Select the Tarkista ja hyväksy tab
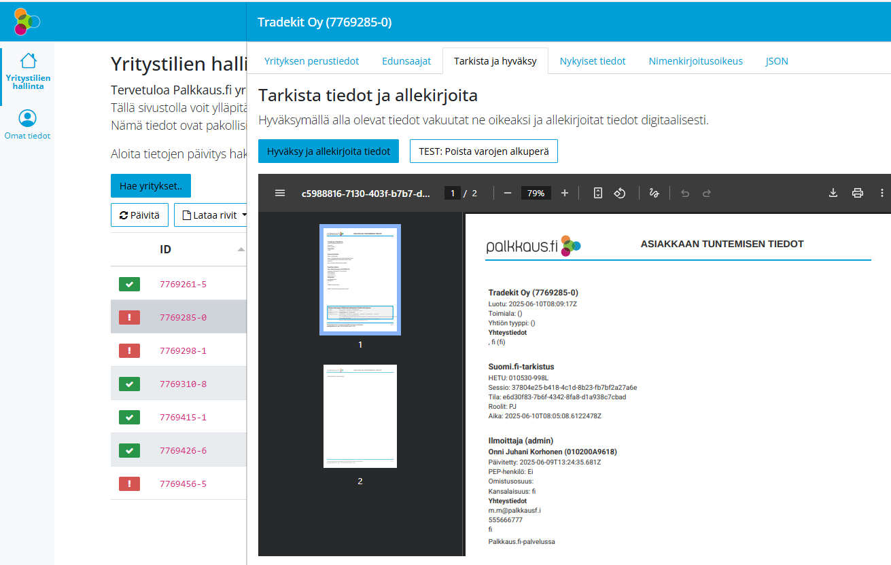891x565 pixels. point(495,60)
